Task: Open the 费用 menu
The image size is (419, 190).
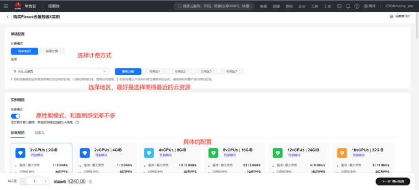Action: coord(289,7)
